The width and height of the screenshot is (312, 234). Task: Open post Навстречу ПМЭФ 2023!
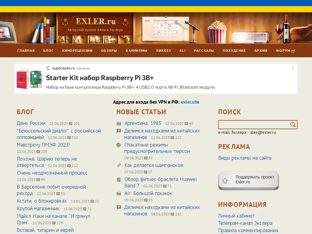click(x=43, y=145)
